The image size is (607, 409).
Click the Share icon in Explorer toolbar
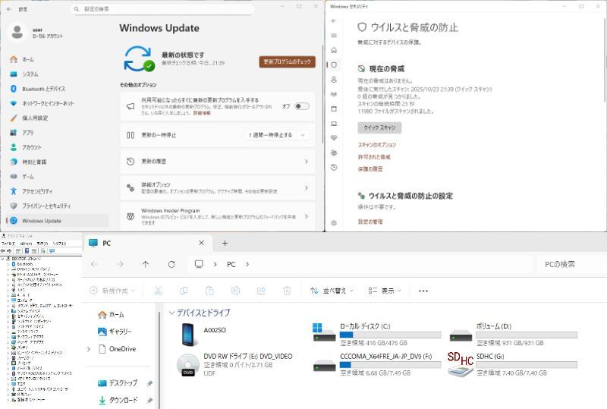(261, 291)
